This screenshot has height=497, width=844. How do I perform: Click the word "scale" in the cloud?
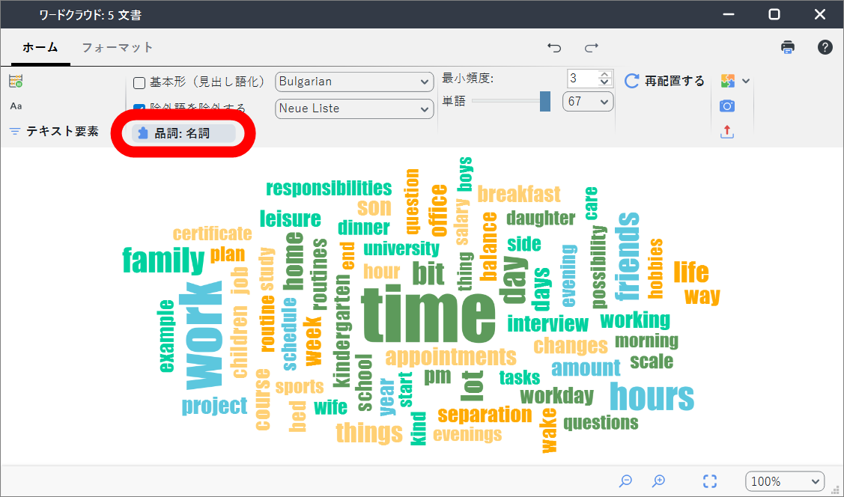point(652,362)
